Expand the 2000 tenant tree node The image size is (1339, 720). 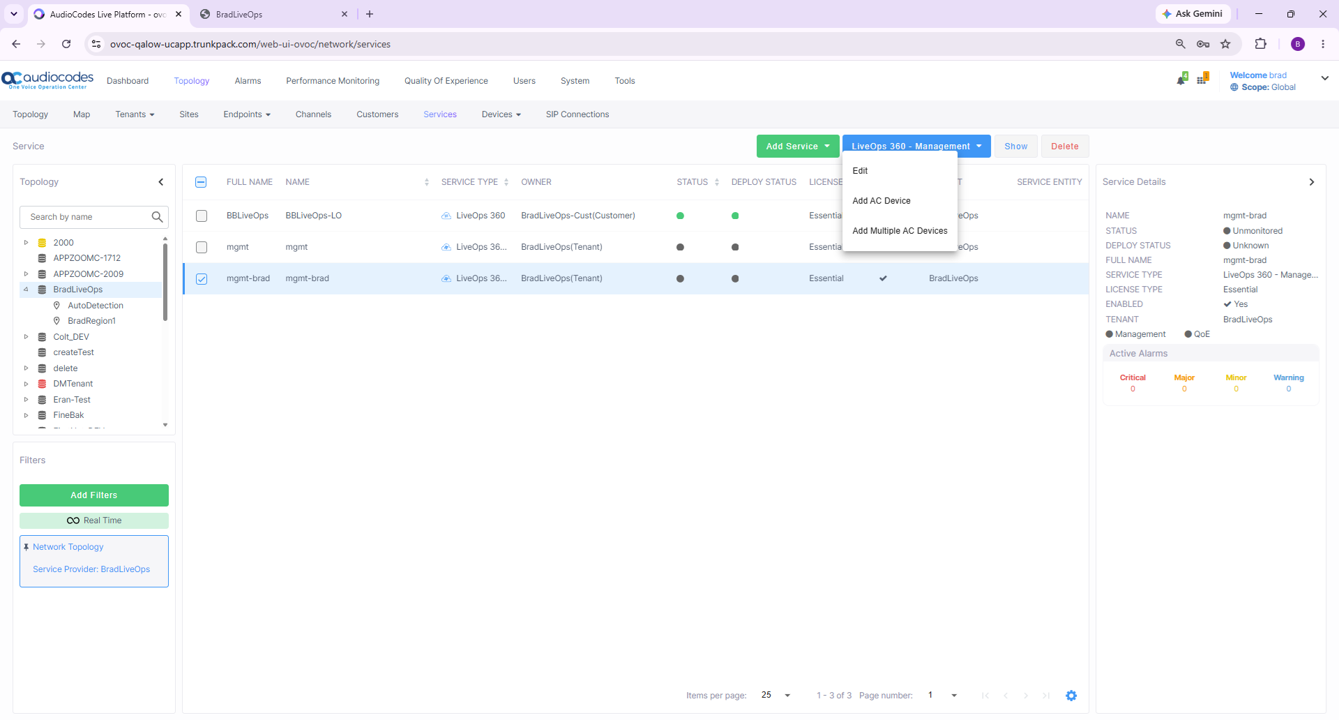click(x=26, y=243)
